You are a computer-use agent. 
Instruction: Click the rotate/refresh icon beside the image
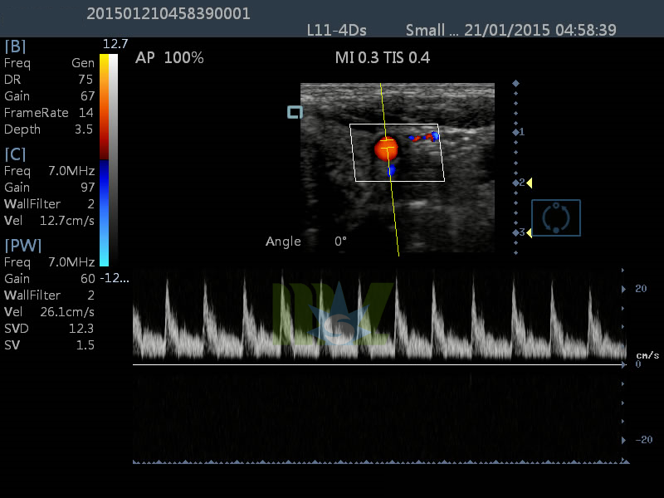(554, 217)
